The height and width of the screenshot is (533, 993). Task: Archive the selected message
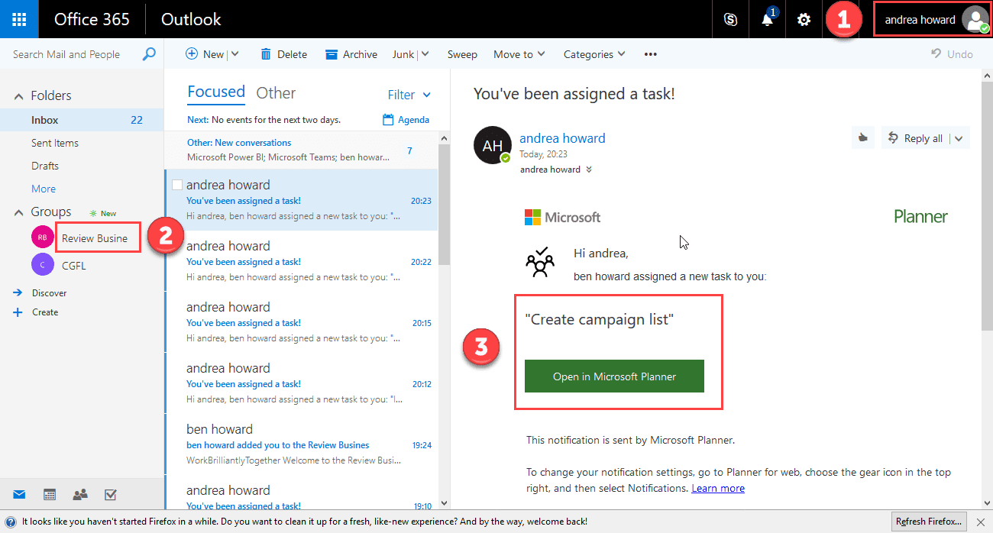pyautogui.click(x=351, y=54)
